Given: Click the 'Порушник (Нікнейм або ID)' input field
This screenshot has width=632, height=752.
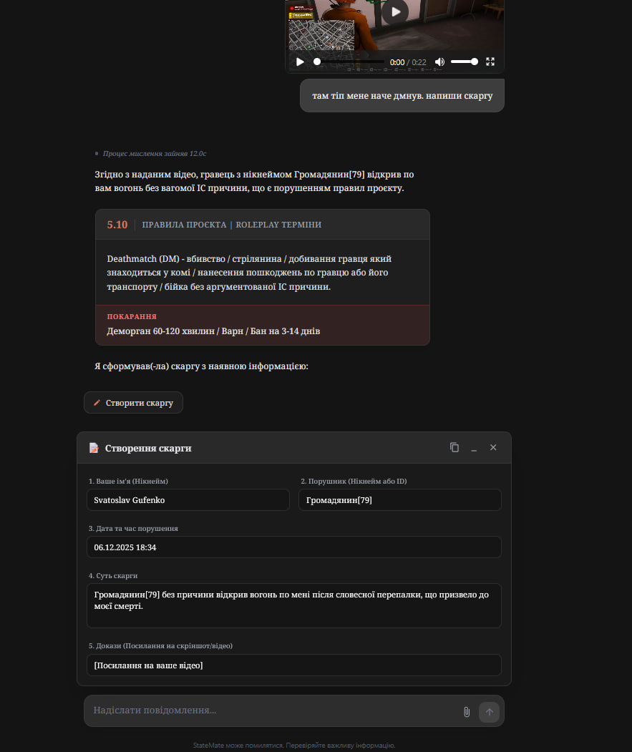Looking at the screenshot, I should [x=399, y=499].
